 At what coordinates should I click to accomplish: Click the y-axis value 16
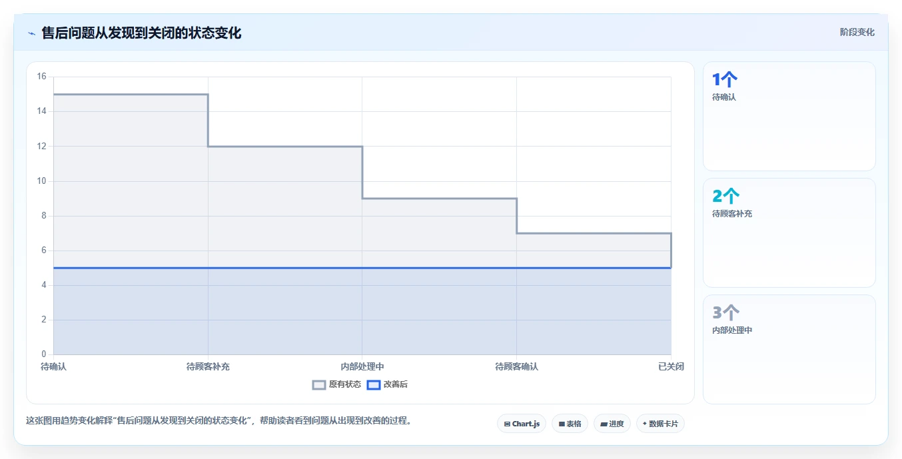coord(41,77)
